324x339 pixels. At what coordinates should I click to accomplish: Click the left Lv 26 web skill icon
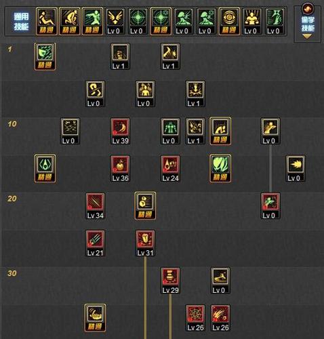pyautogui.click(x=195, y=318)
